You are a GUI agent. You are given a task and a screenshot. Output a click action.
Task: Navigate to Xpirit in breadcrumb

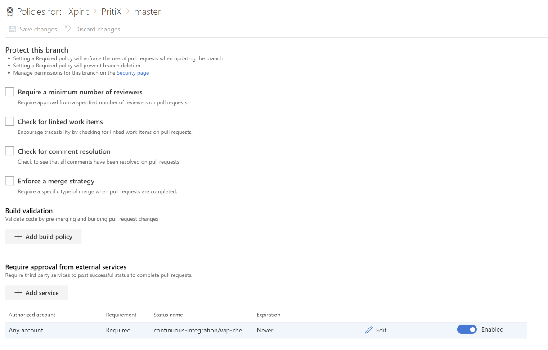pyautogui.click(x=78, y=12)
